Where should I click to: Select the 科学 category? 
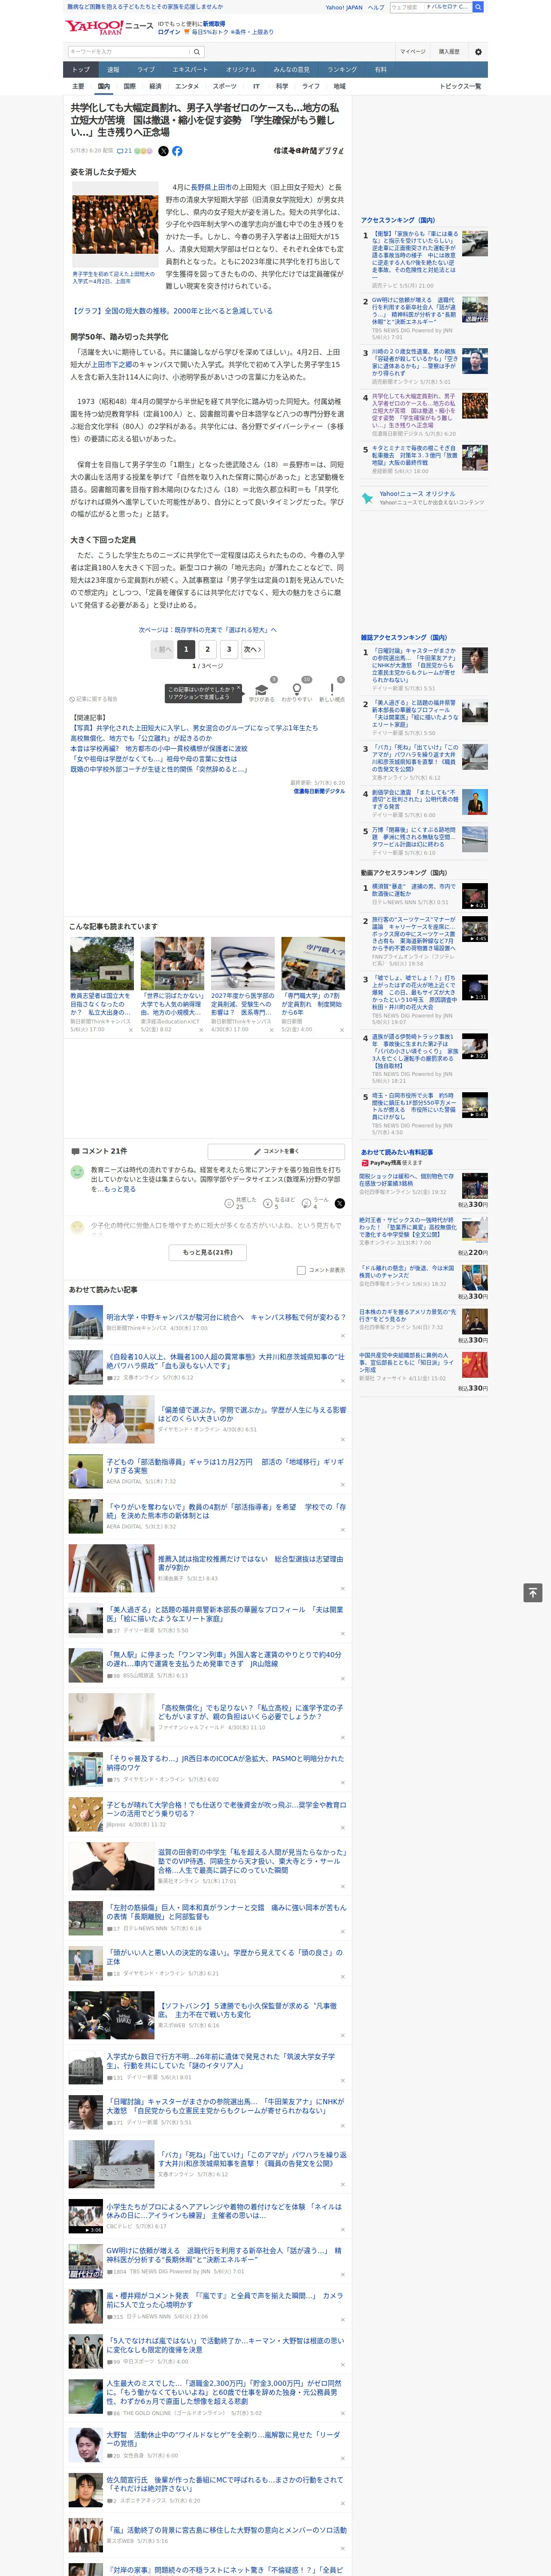[282, 86]
